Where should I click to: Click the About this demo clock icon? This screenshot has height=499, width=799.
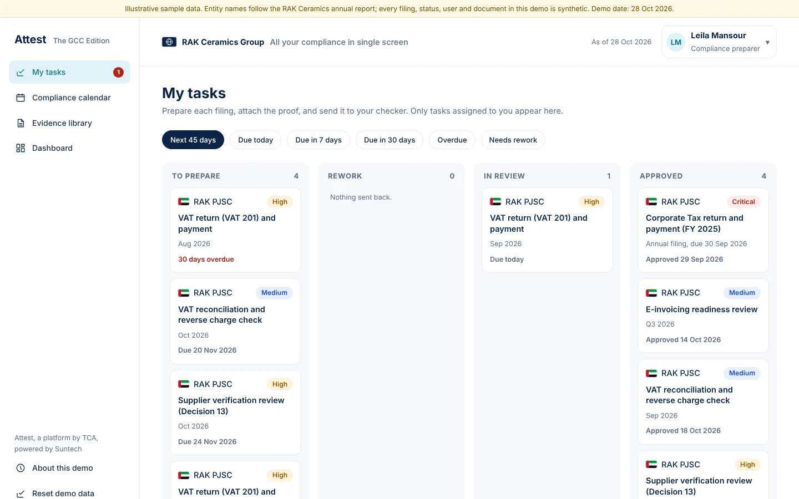[21, 468]
